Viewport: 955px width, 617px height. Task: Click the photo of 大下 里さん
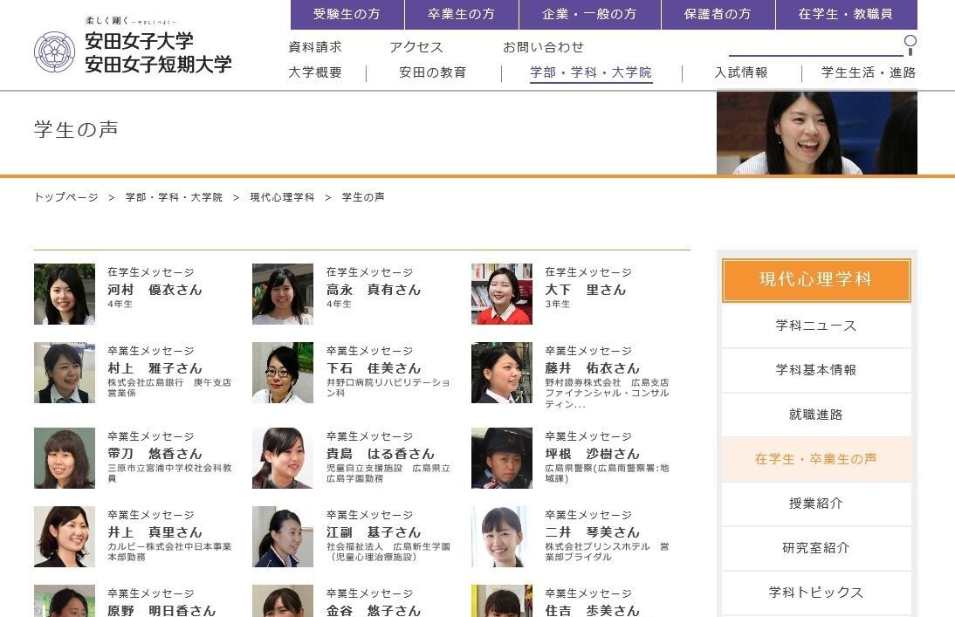point(502,294)
